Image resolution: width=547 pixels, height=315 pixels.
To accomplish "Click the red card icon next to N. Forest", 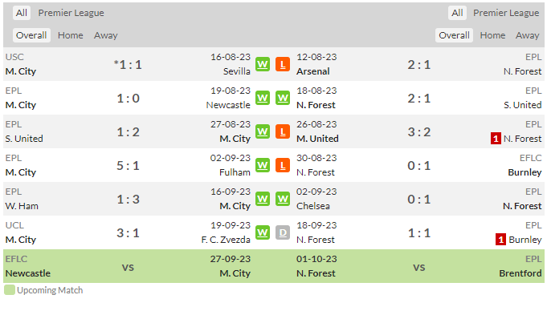I will coord(496,139).
